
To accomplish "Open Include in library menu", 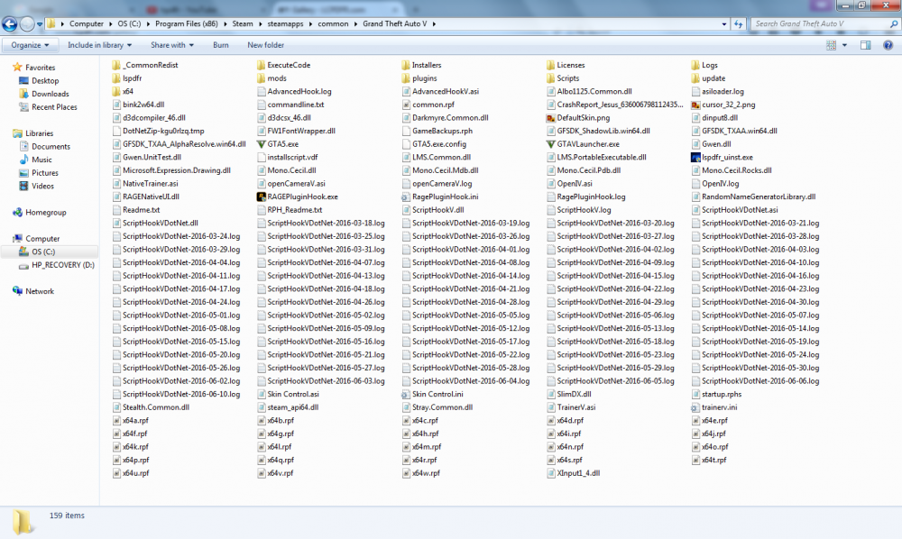I will pos(99,45).
